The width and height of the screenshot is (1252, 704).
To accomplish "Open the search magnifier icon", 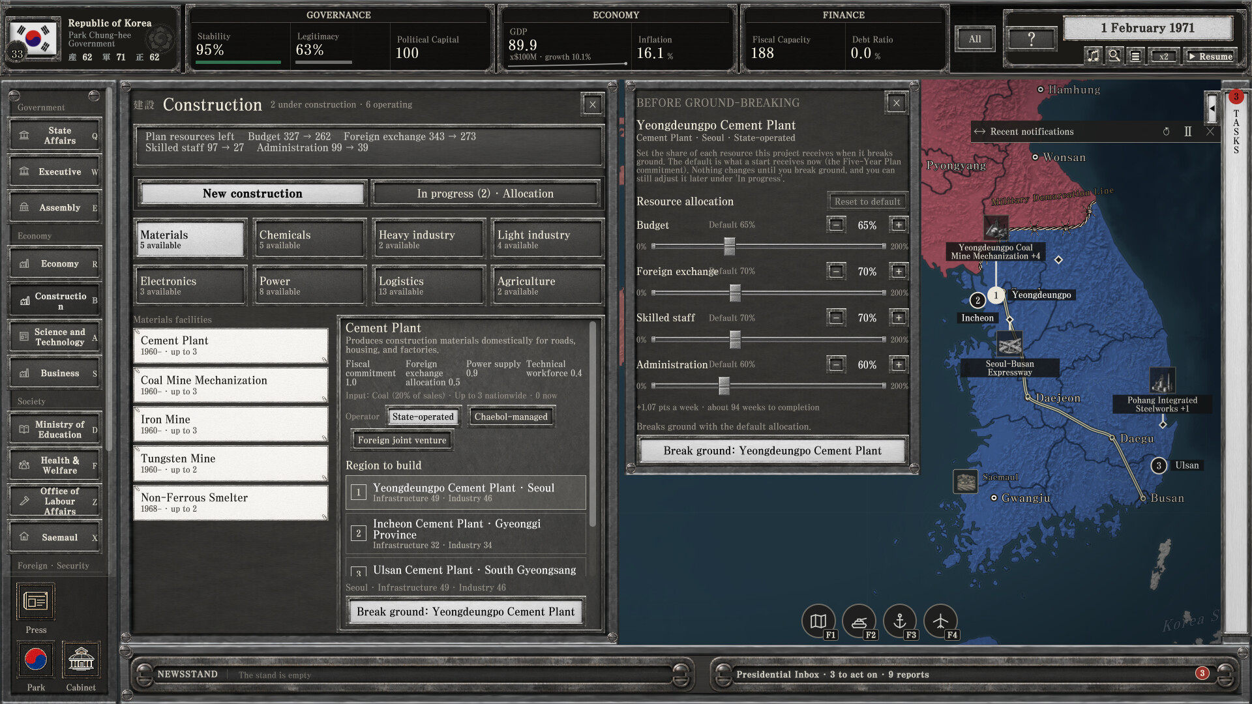I will (x=1114, y=56).
